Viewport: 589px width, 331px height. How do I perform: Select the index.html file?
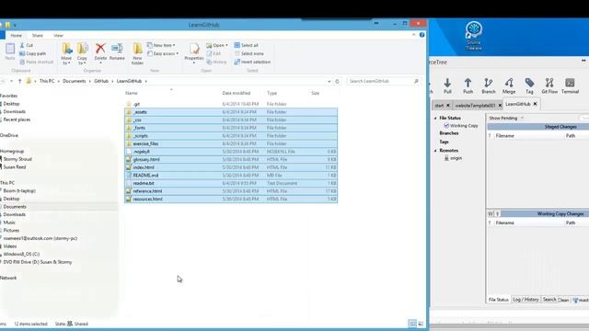click(231, 167)
